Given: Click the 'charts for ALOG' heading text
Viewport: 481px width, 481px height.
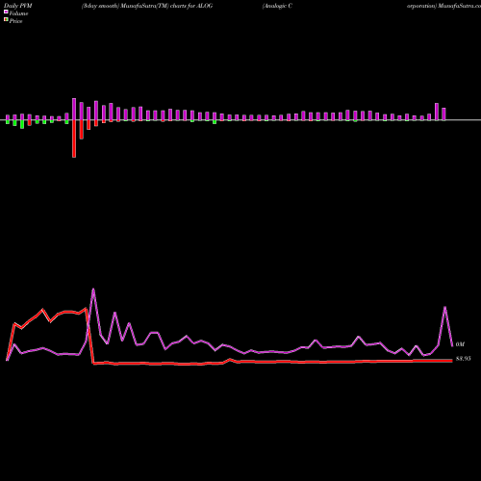Looking at the screenshot, I should point(191,6).
